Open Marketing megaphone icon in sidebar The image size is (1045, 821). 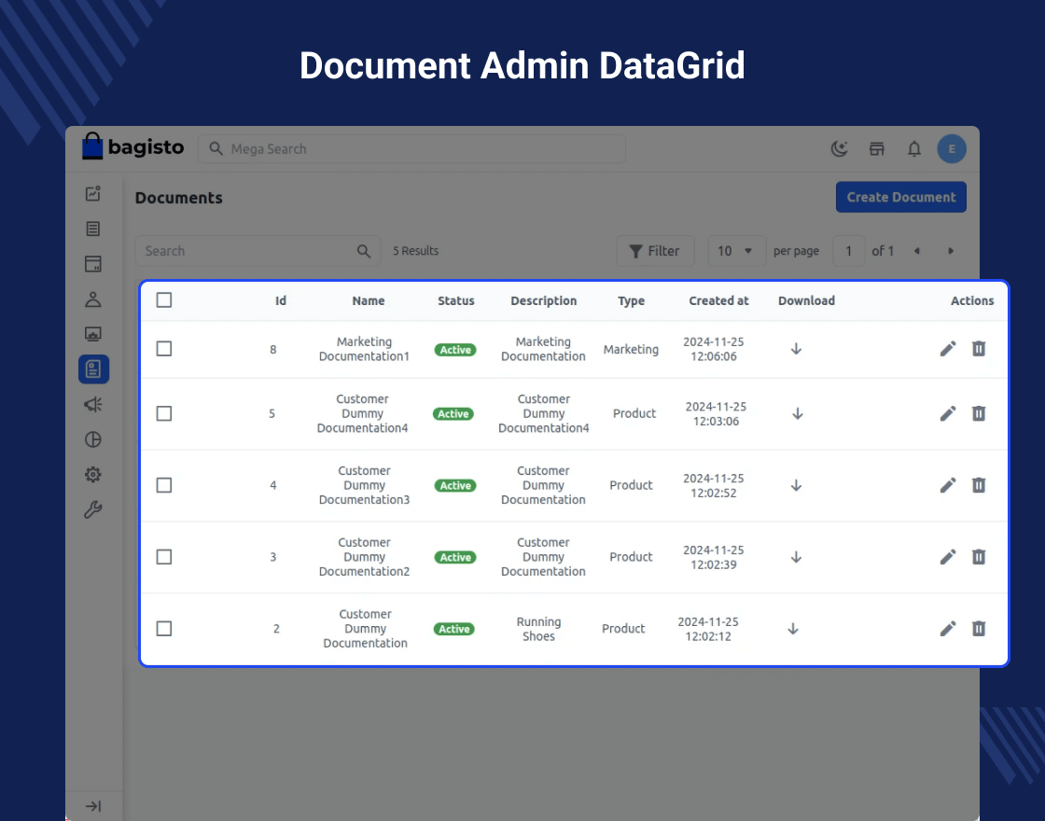pos(93,405)
